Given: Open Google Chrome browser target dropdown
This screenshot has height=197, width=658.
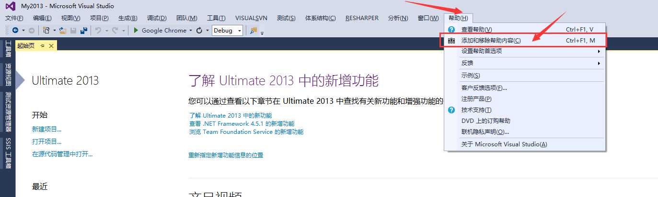Looking at the screenshot, I should 190,30.
